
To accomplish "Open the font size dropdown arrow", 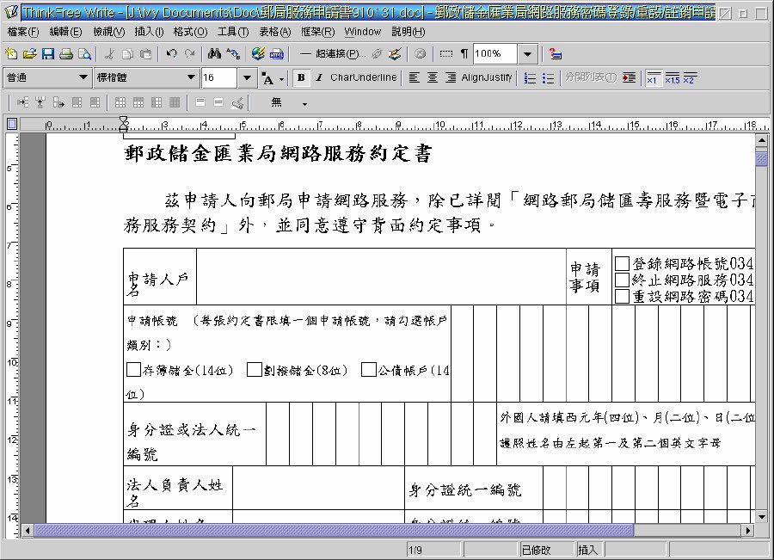I will click(248, 77).
